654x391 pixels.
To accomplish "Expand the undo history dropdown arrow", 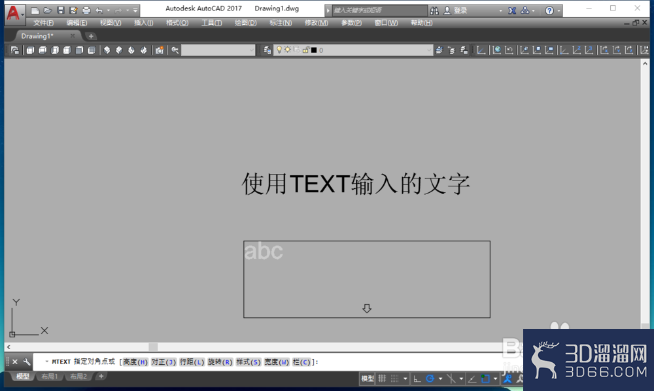I will tap(109, 10).
